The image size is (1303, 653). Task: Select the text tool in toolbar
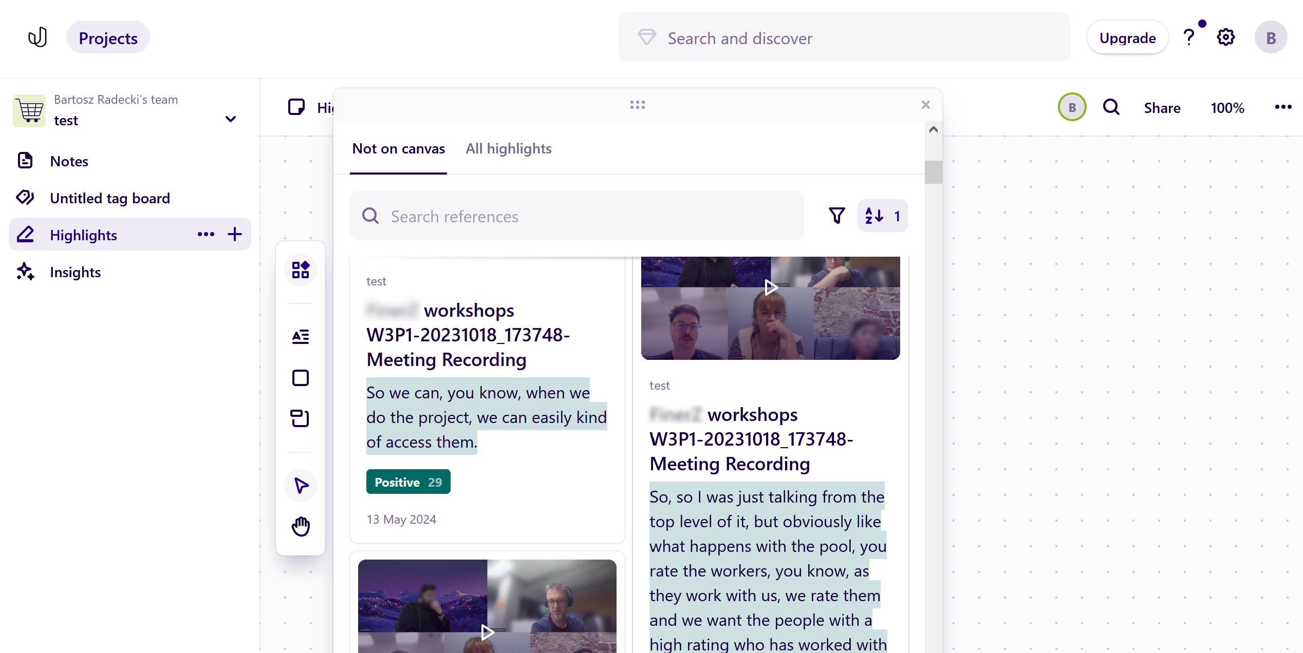click(301, 337)
